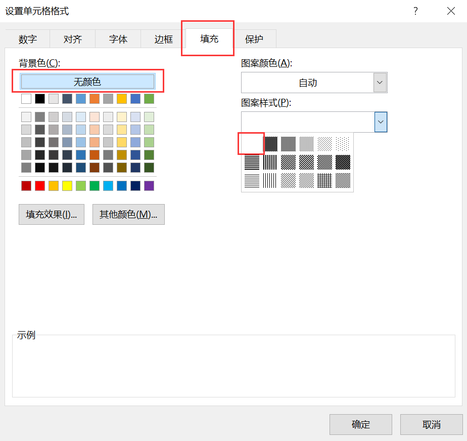Choose the dark red standard color swatch
The image size is (467, 441).
coord(26,186)
